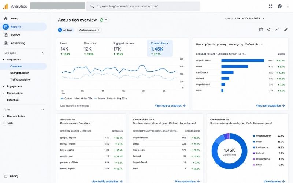Click the customize report pencil icon
Viewport: 293px width, 183px height.
tap(286, 30)
